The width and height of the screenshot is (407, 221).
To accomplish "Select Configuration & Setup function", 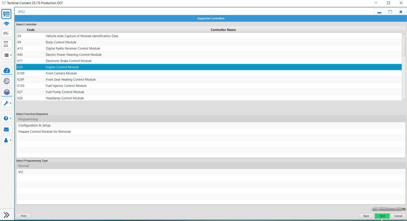I will point(34,125).
